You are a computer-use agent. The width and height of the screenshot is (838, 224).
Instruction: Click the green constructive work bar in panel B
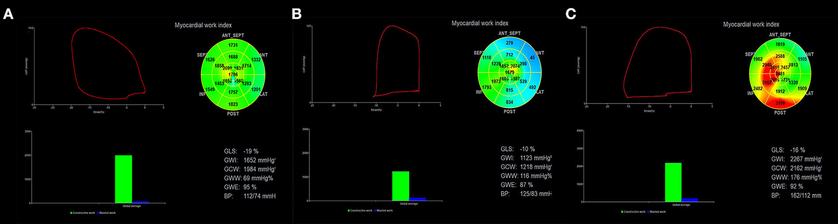point(401,186)
